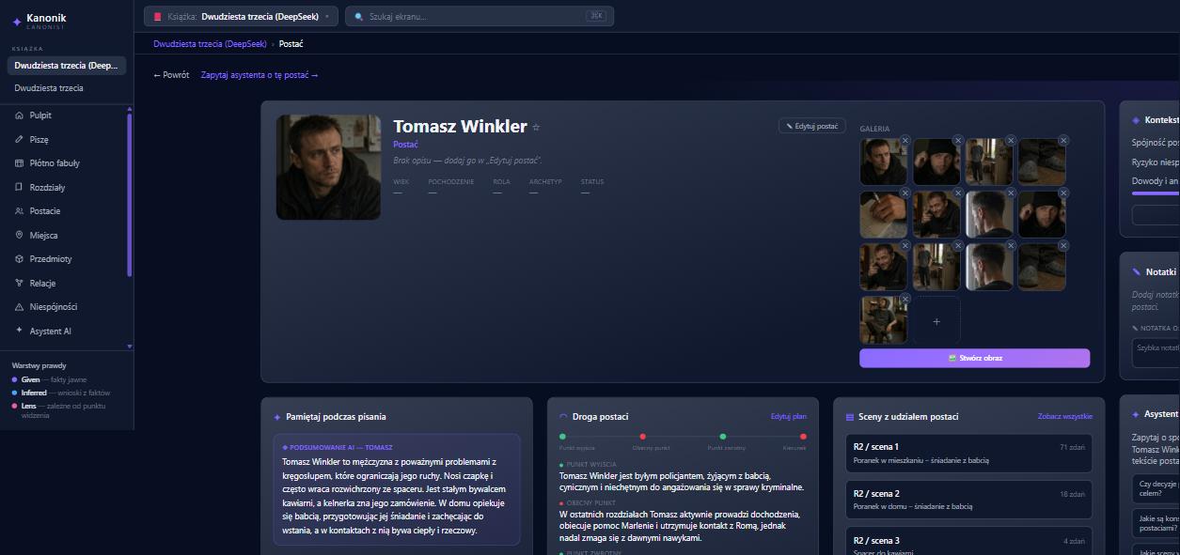Open Pulpit home icon in sidebar

click(x=19, y=116)
